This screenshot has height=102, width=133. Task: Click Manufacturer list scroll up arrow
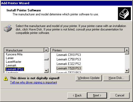tap(46, 50)
